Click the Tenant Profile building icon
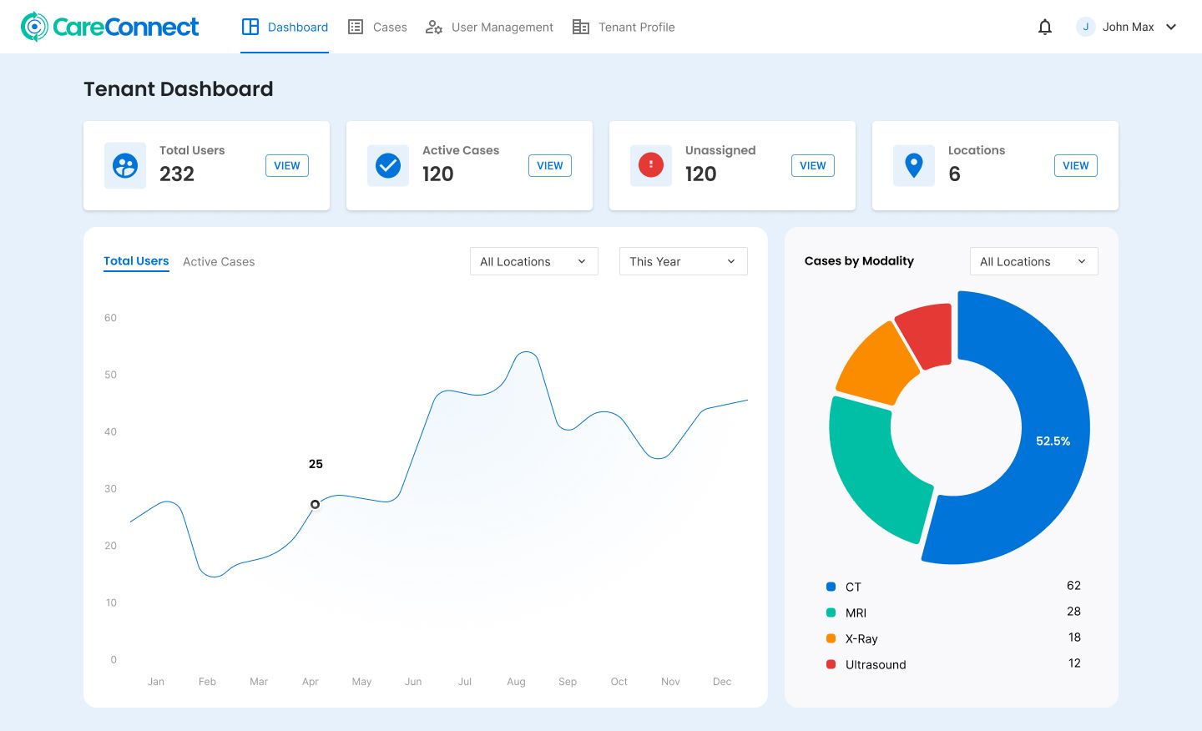 tap(580, 27)
